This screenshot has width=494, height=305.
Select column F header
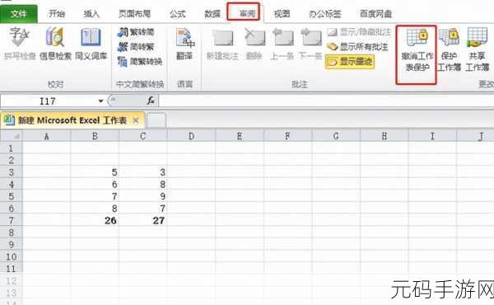287,136
